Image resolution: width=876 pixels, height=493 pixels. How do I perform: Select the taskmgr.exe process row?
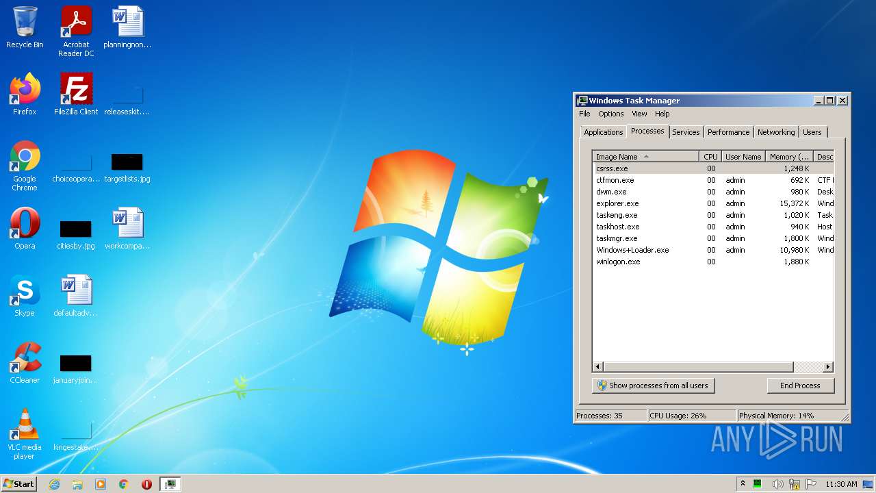(x=713, y=238)
